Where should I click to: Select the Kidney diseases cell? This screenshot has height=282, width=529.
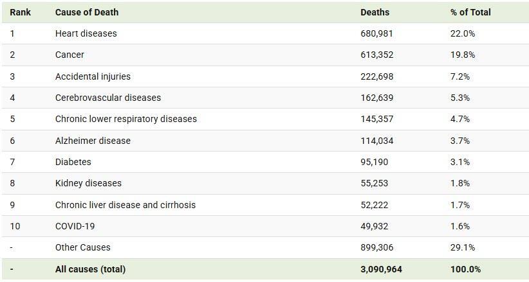coord(88,183)
